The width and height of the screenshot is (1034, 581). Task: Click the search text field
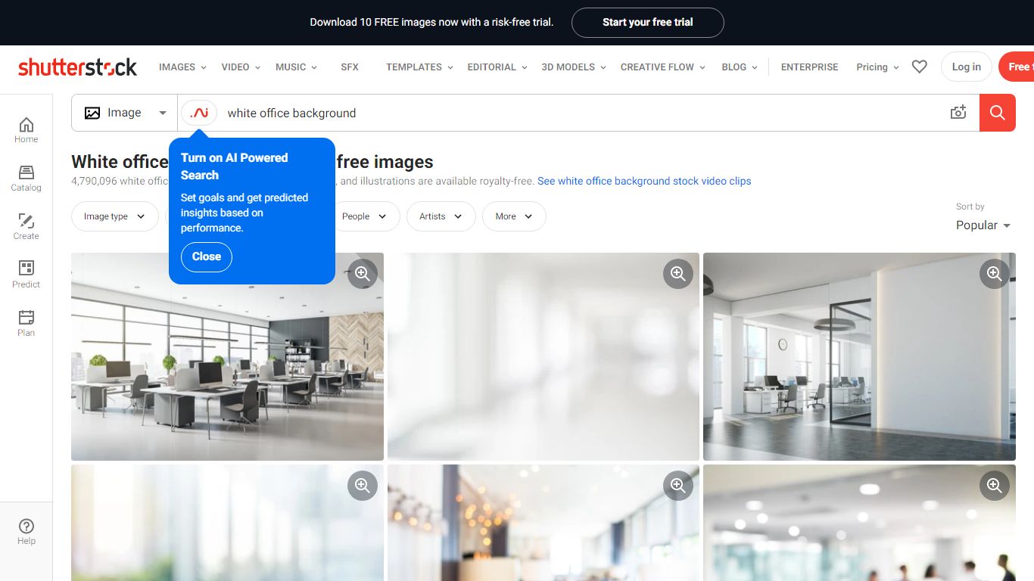pyautogui.click(x=583, y=113)
